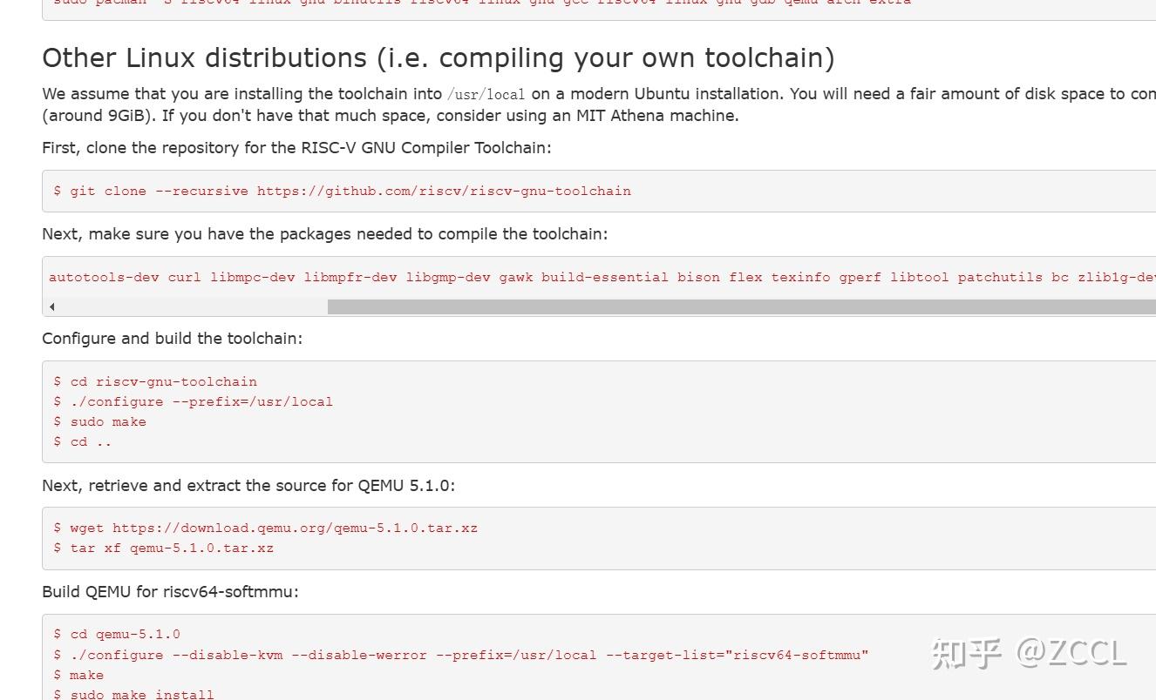Viewport: 1156px width, 700px height.
Task: Click the './configure --prefix=/usr/local' command line
Action: 193,401
